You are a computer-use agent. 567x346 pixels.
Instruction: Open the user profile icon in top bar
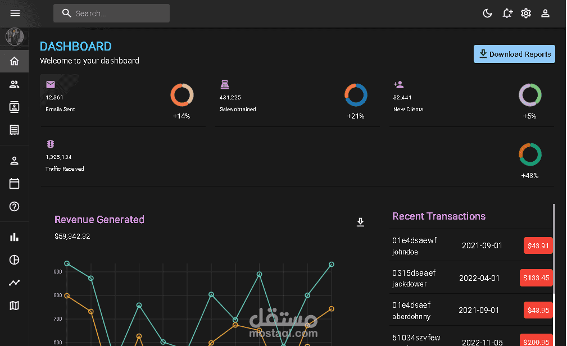pyautogui.click(x=545, y=13)
